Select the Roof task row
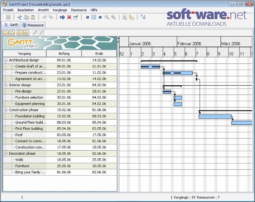 (x=60, y=135)
